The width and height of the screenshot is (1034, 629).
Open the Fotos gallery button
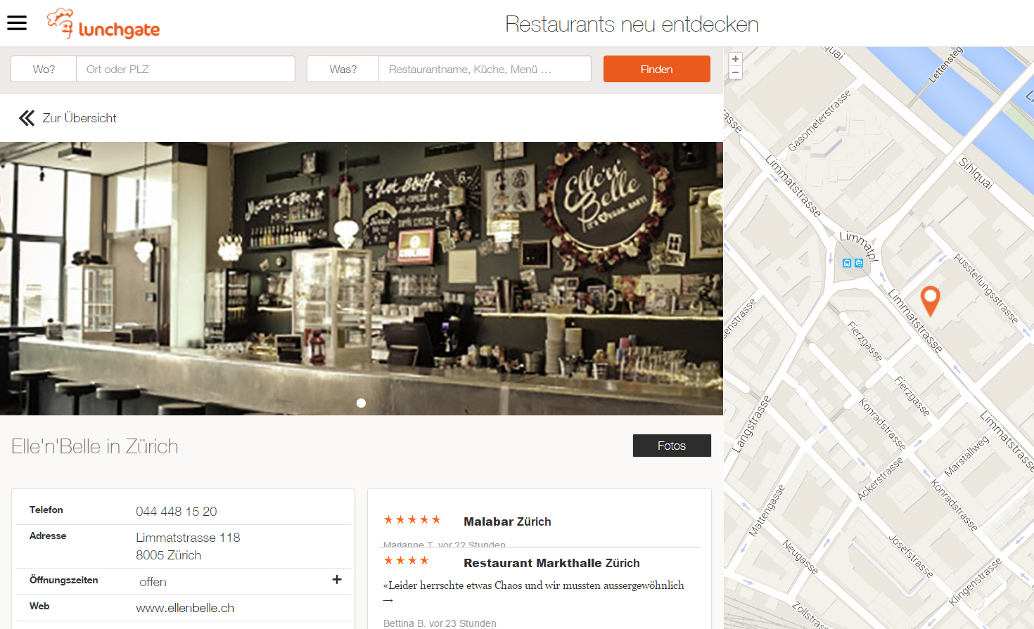click(x=671, y=446)
